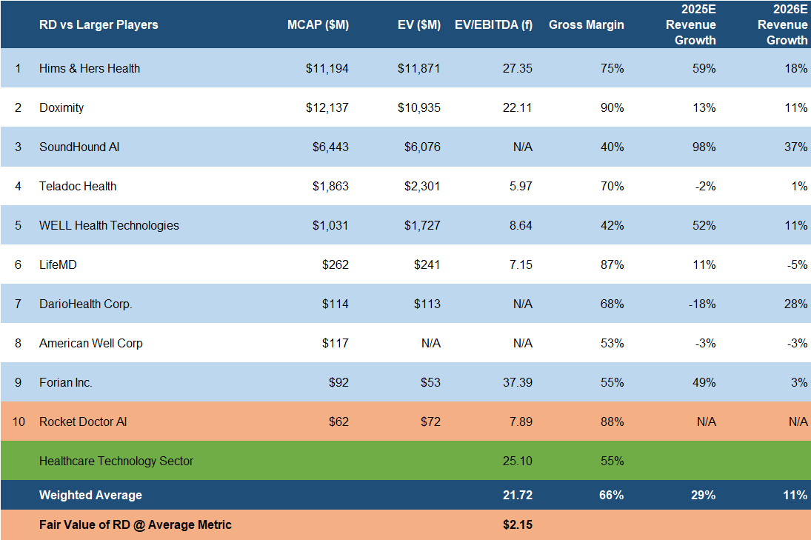Select WELL Health Technologies cell

click(x=109, y=225)
